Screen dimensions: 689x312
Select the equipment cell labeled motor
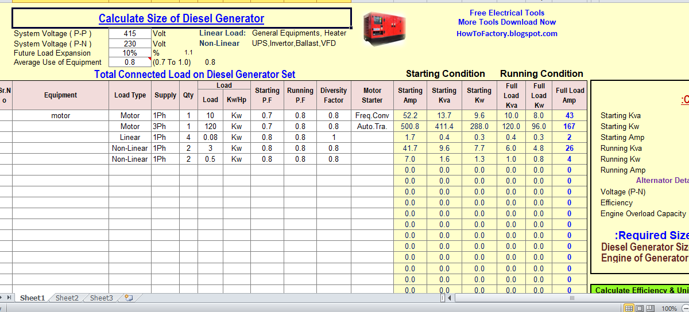pos(61,115)
